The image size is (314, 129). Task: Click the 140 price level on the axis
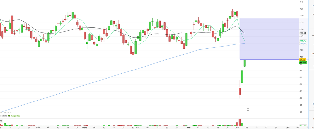(302, 2)
